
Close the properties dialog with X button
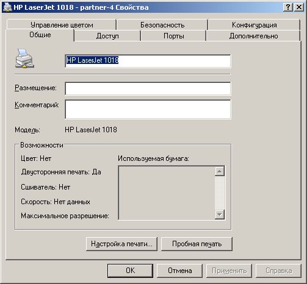(299, 7)
